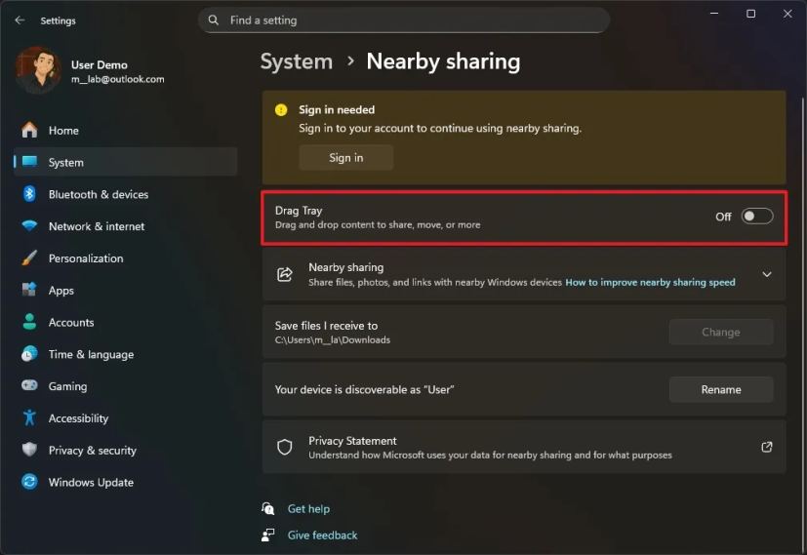Screen dimensions: 807x555
Task: Navigate to System in the breadcrumb
Action: (297, 61)
